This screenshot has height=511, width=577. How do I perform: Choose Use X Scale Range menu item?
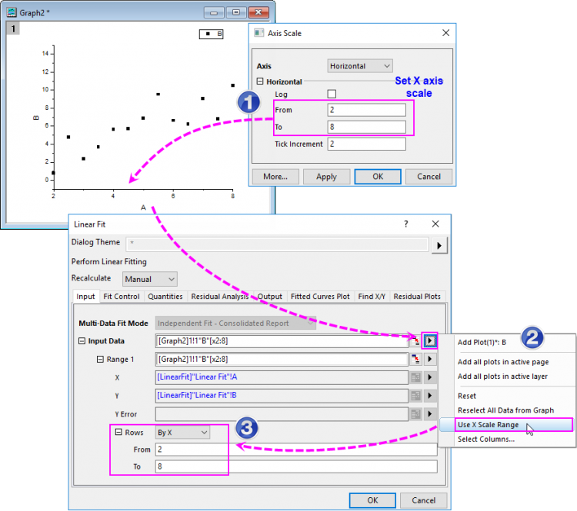pyautogui.click(x=488, y=424)
